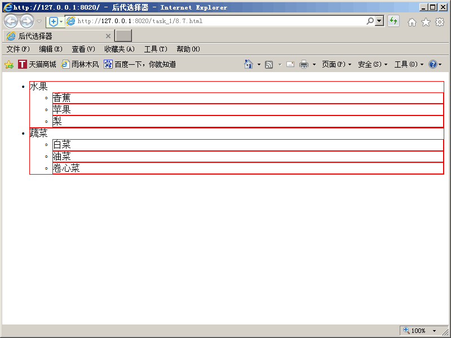Viewport: 451px width, 338px height.
Task: Minimize the Internet Explorer window
Action: (x=423, y=7)
